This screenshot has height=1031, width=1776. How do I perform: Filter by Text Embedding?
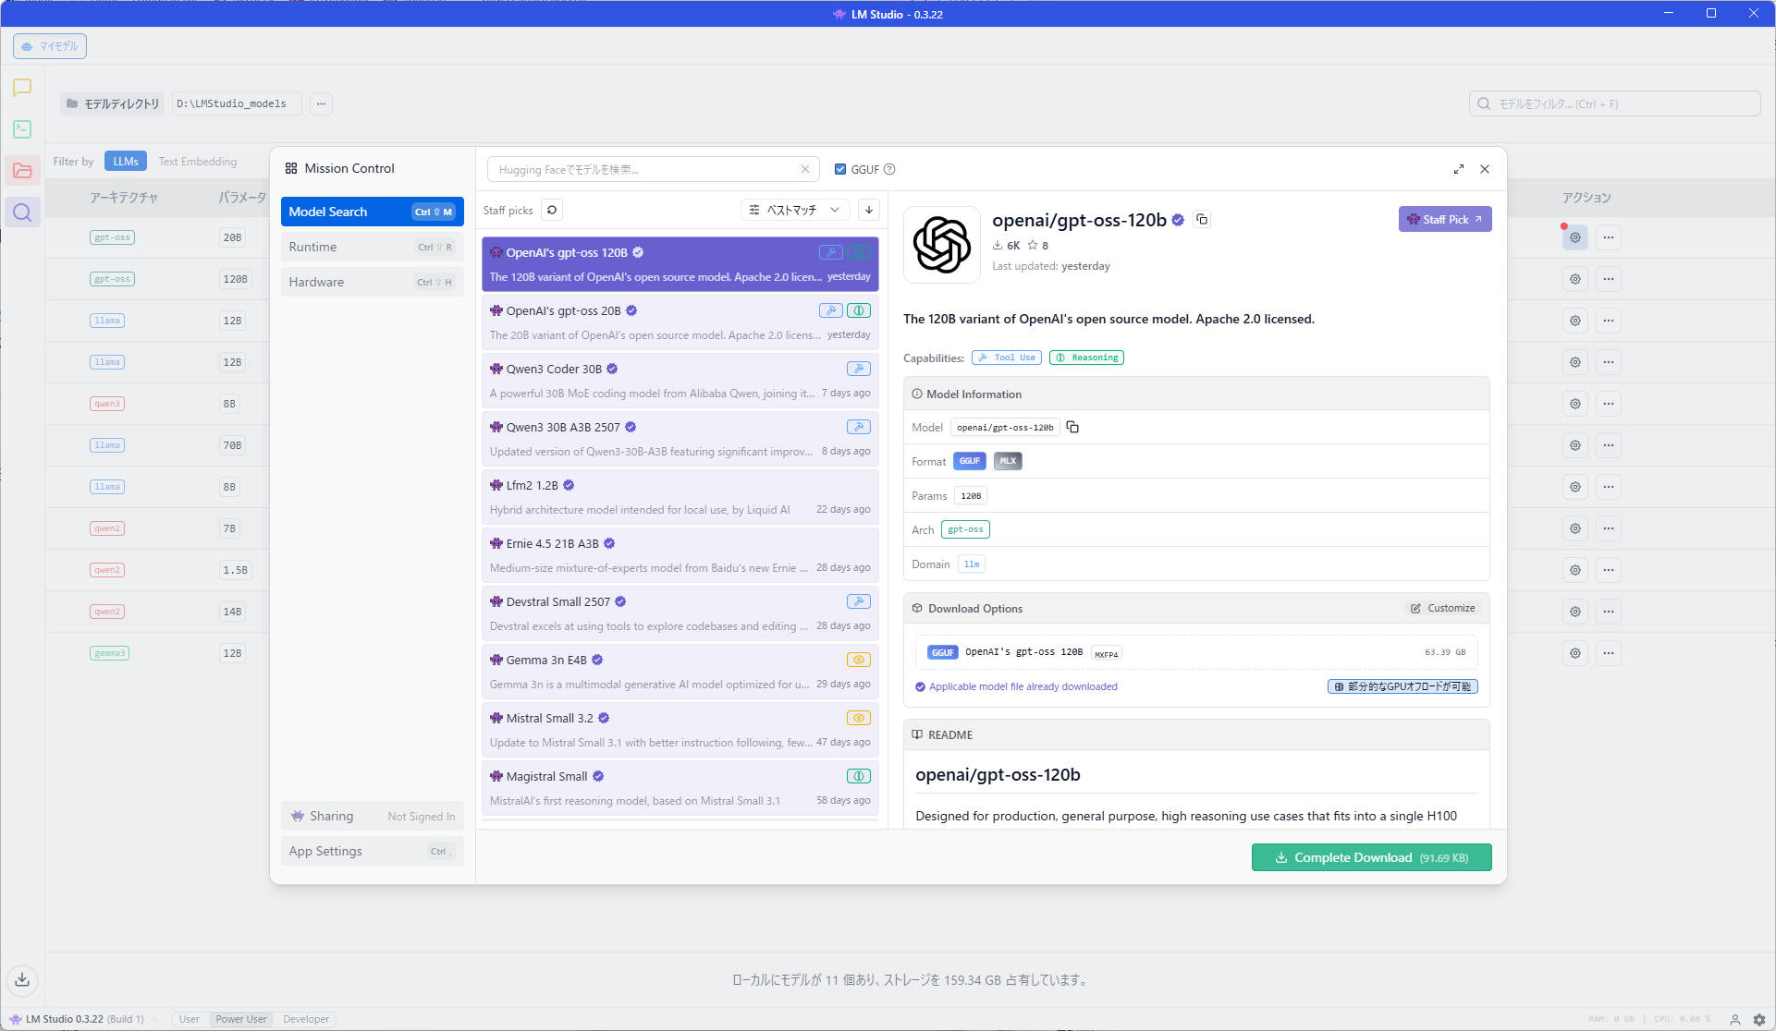pyautogui.click(x=197, y=161)
